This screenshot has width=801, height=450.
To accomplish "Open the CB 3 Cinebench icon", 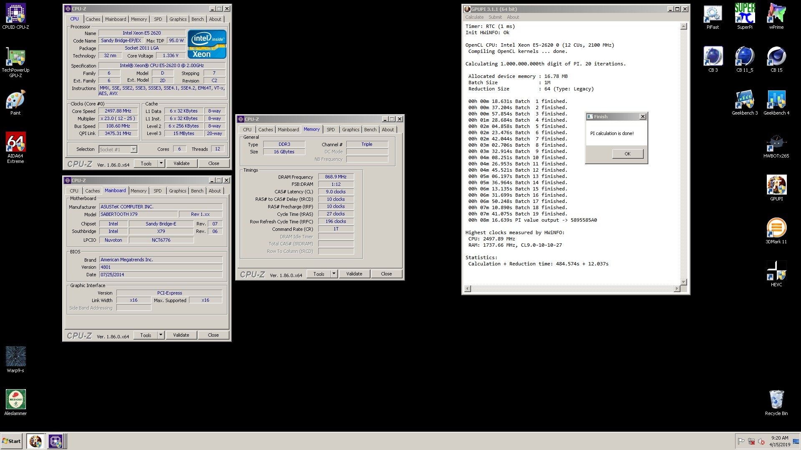I will [713, 59].
